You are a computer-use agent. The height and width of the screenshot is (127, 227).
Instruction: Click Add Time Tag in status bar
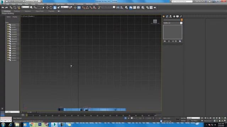pyautogui.click(x=167, y=121)
